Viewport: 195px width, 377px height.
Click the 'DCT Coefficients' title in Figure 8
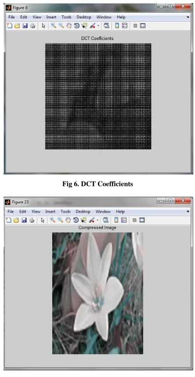(97, 38)
